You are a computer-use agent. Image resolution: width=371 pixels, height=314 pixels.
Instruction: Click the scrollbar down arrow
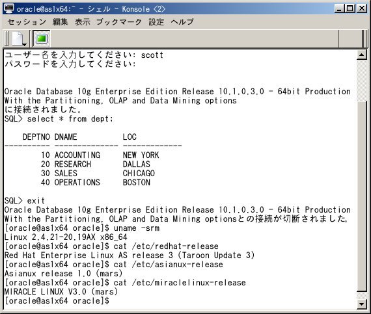(361, 304)
